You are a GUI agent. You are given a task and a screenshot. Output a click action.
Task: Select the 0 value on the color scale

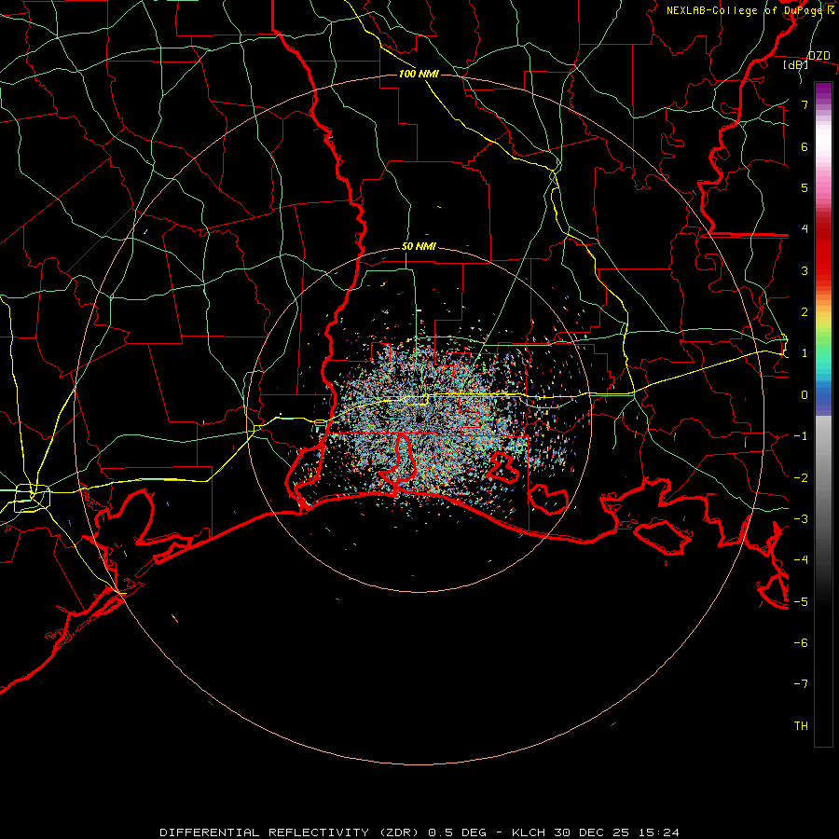[805, 395]
